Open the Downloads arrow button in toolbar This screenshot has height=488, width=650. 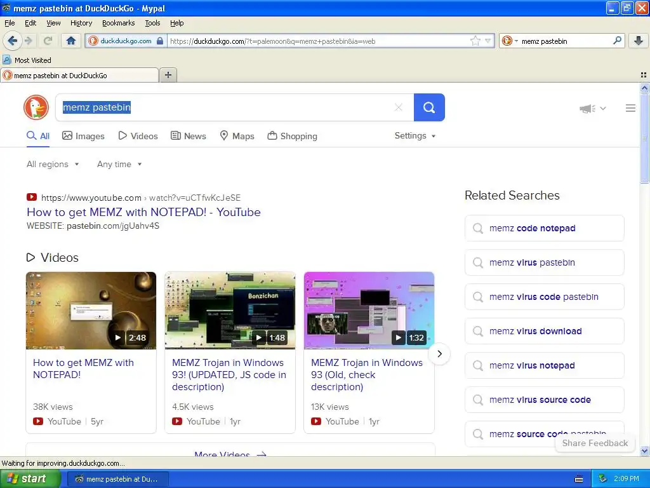(x=639, y=41)
